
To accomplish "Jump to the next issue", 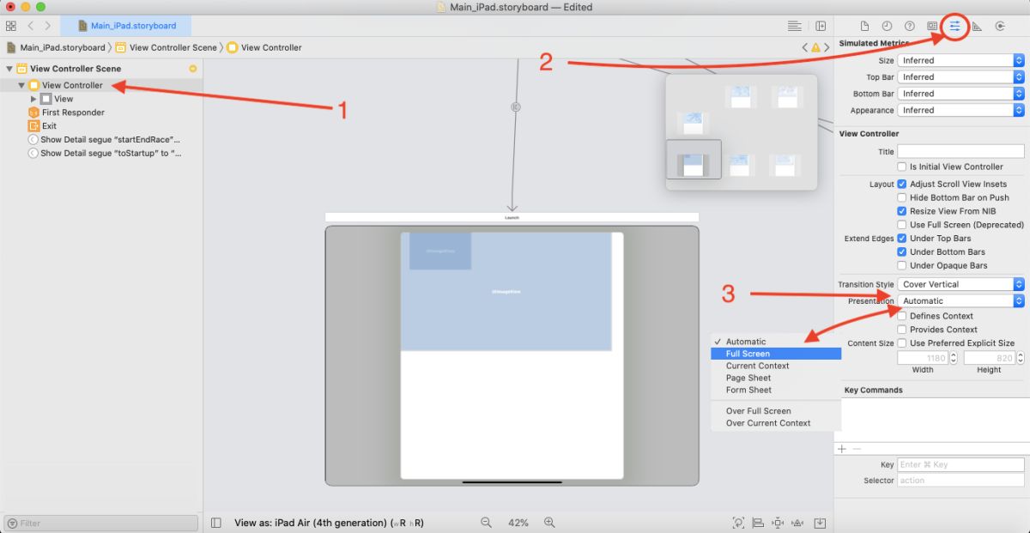I will click(x=826, y=47).
